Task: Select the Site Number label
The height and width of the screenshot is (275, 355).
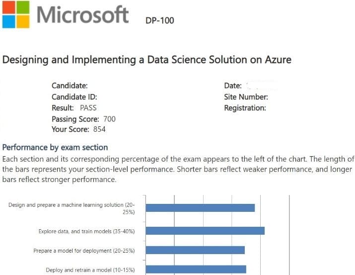Action: (x=246, y=97)
